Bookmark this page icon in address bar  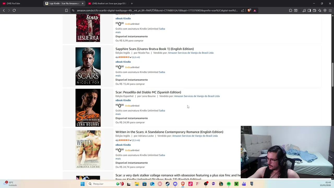tap(66, 10)
